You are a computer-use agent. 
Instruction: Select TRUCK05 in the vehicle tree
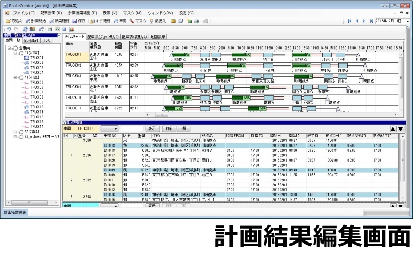click(37, 83)
